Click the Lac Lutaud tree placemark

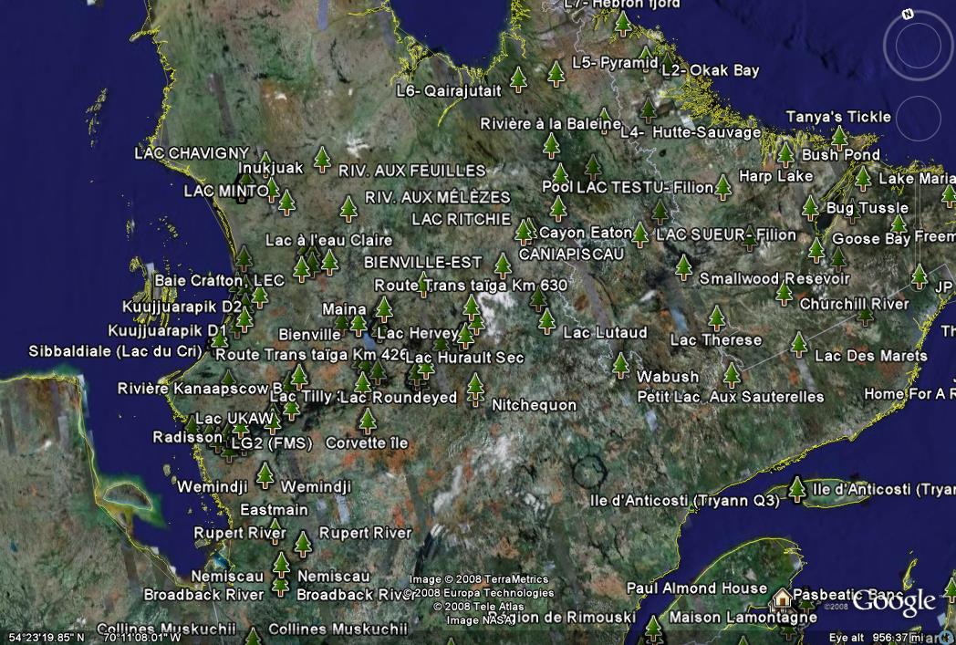coord(547,321)
